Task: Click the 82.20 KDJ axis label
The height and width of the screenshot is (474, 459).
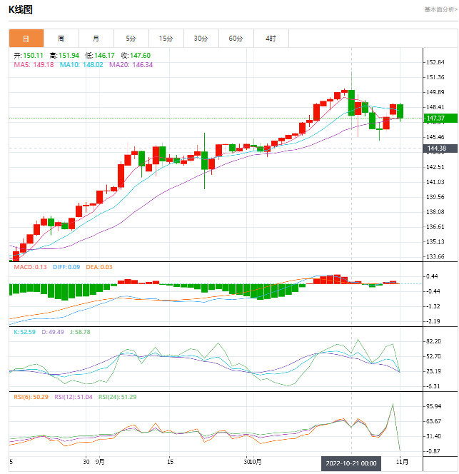Action: click(433, 341)
